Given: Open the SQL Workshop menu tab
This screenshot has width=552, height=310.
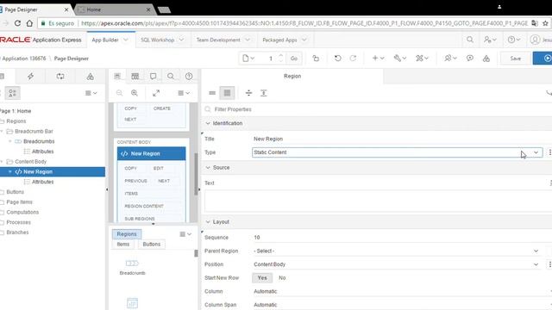Looking at the screenshot, I should coord(162,40).
